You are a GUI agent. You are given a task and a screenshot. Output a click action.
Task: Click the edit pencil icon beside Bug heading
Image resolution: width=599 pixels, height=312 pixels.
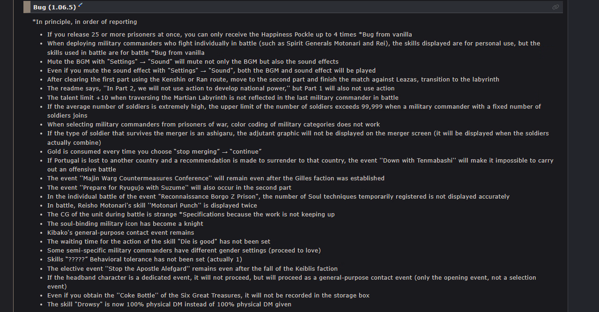coord(80,5)
